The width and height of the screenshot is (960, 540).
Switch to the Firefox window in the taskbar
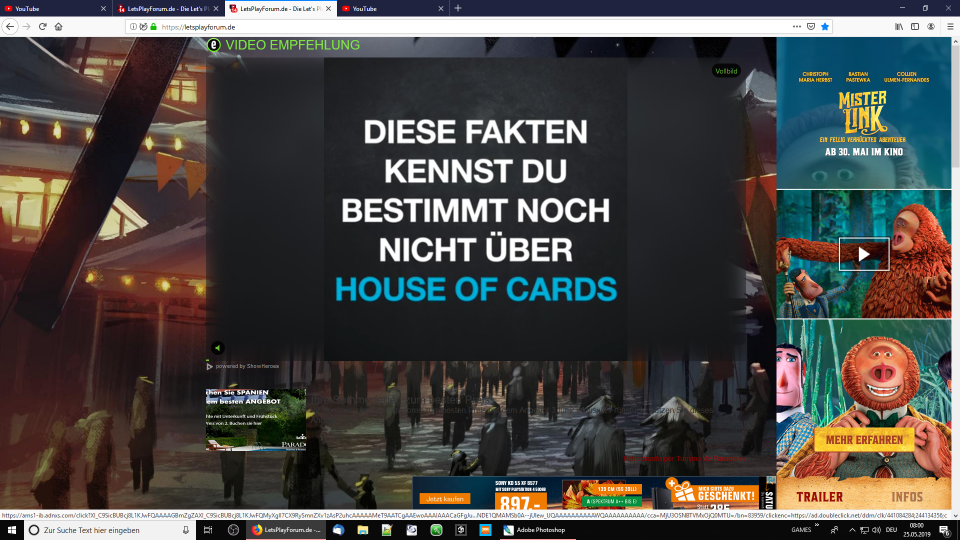pos(286,530)
